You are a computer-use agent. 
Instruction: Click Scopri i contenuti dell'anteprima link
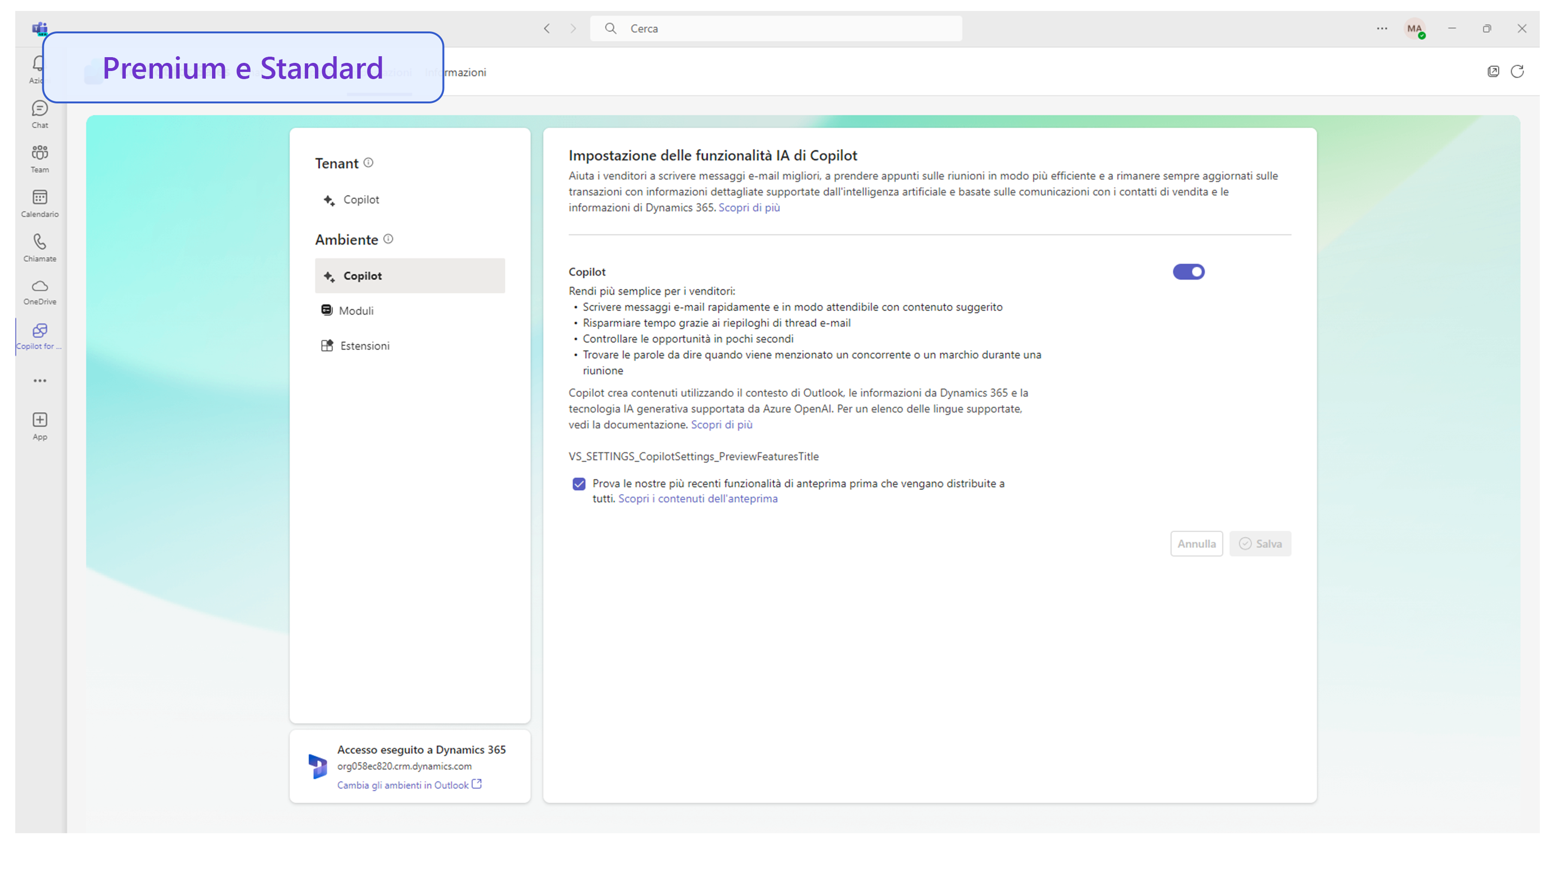697,499
